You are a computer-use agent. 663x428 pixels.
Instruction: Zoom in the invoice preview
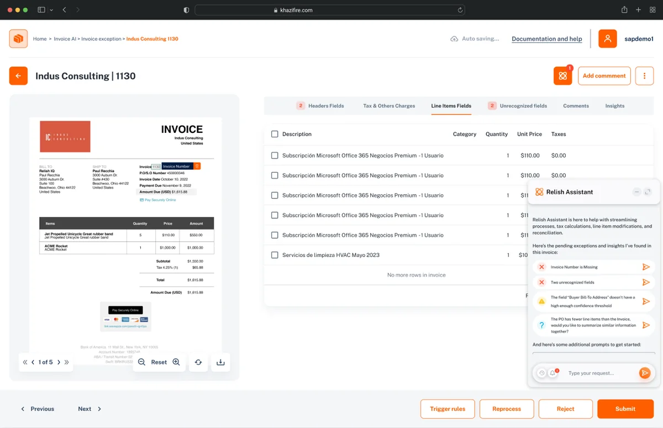point(176,362)
